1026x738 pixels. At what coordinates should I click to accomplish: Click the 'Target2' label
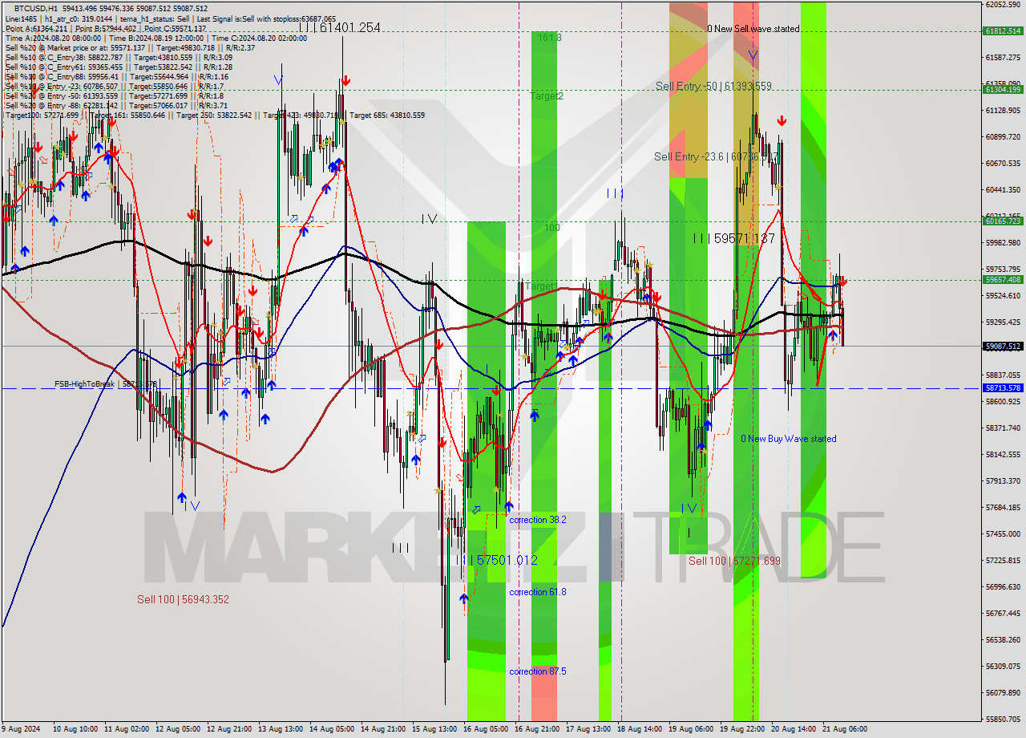[546, 95]
